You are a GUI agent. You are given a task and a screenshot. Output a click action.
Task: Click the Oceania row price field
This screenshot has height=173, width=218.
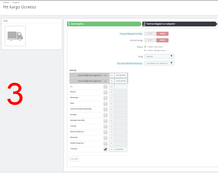121,138
